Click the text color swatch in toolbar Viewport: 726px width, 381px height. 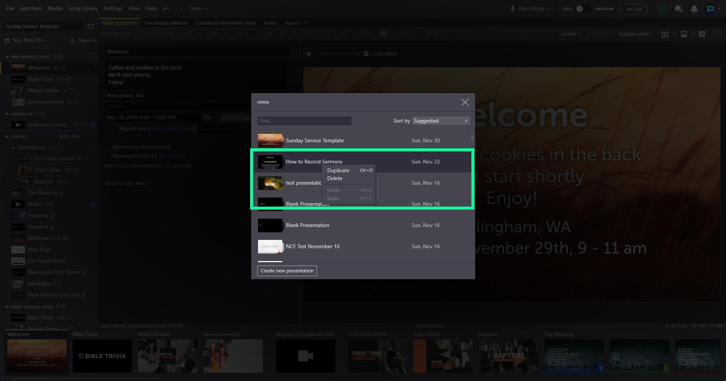tap(383, 34)
